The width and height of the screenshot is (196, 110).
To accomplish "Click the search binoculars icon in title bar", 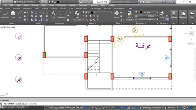I will [x=140, y=2].
